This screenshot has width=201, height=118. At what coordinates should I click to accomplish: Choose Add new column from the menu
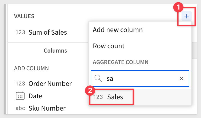click(118, 30)
